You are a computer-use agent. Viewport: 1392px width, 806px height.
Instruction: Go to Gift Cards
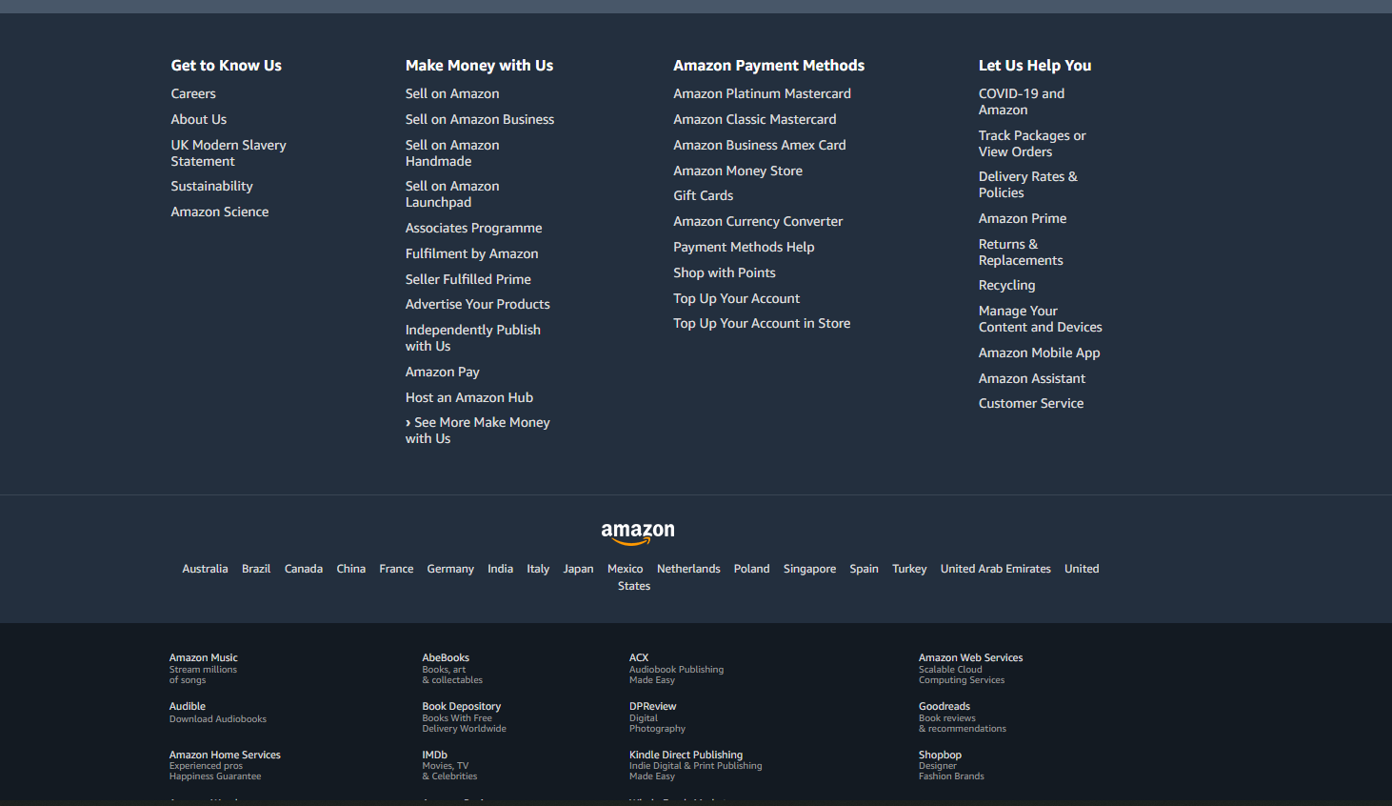pos(704,195)
